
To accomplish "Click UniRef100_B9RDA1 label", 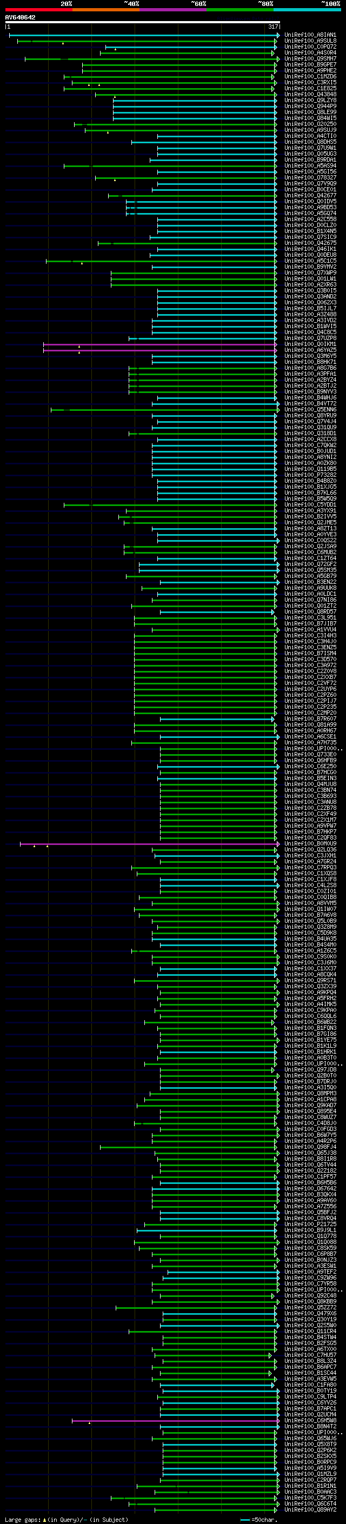I will [310, 159].
